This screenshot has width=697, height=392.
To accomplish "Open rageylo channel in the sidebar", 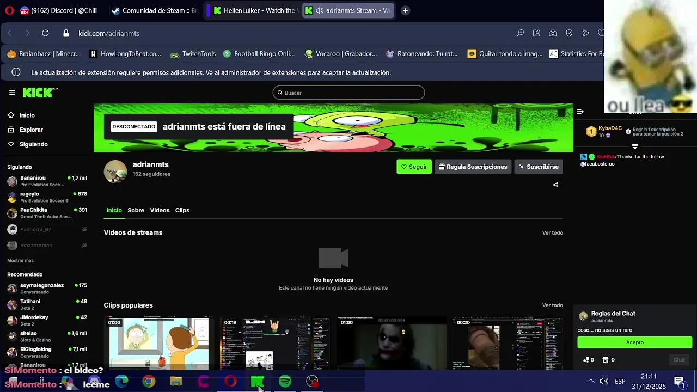I will tap(47, 197).
